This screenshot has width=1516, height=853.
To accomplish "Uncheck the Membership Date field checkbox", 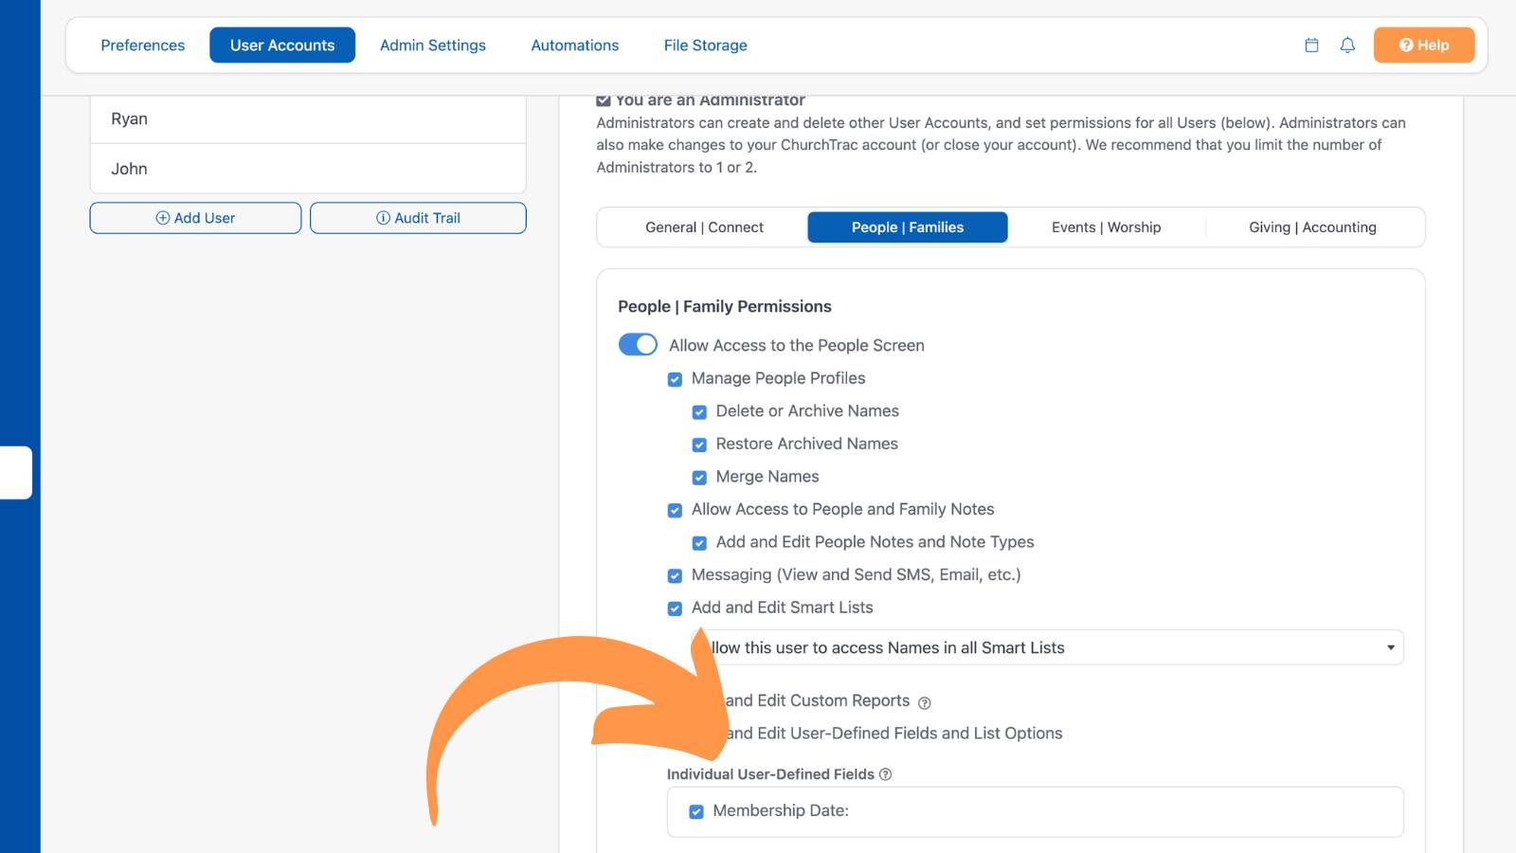I will point(696,811).
